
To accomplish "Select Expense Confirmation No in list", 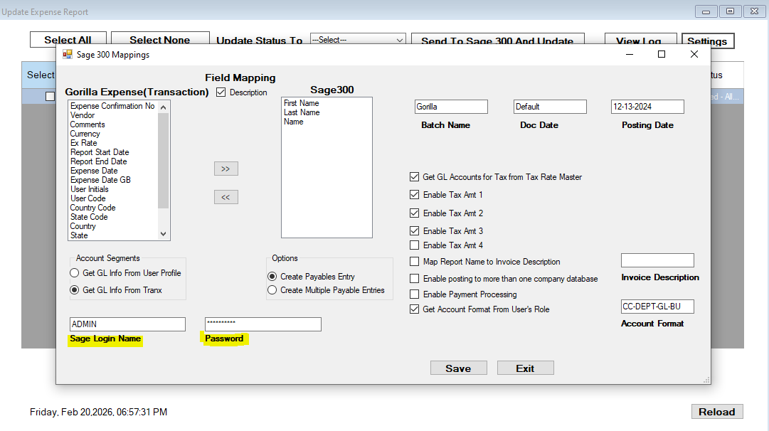I will [112, 106].
